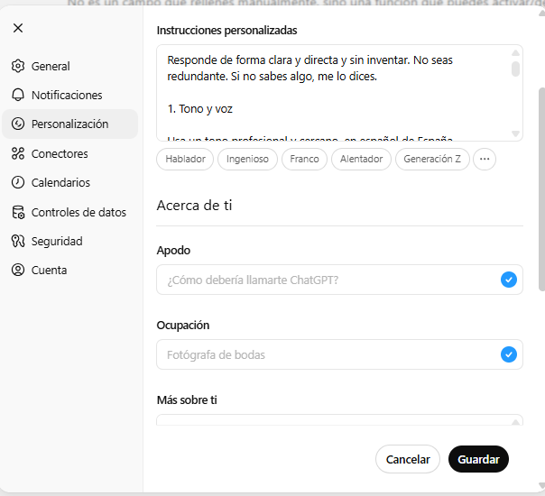Toggle the blue check beside Apodo field
Screen dimensions: 545x496
pyautogui.click(x=509, y=280)
